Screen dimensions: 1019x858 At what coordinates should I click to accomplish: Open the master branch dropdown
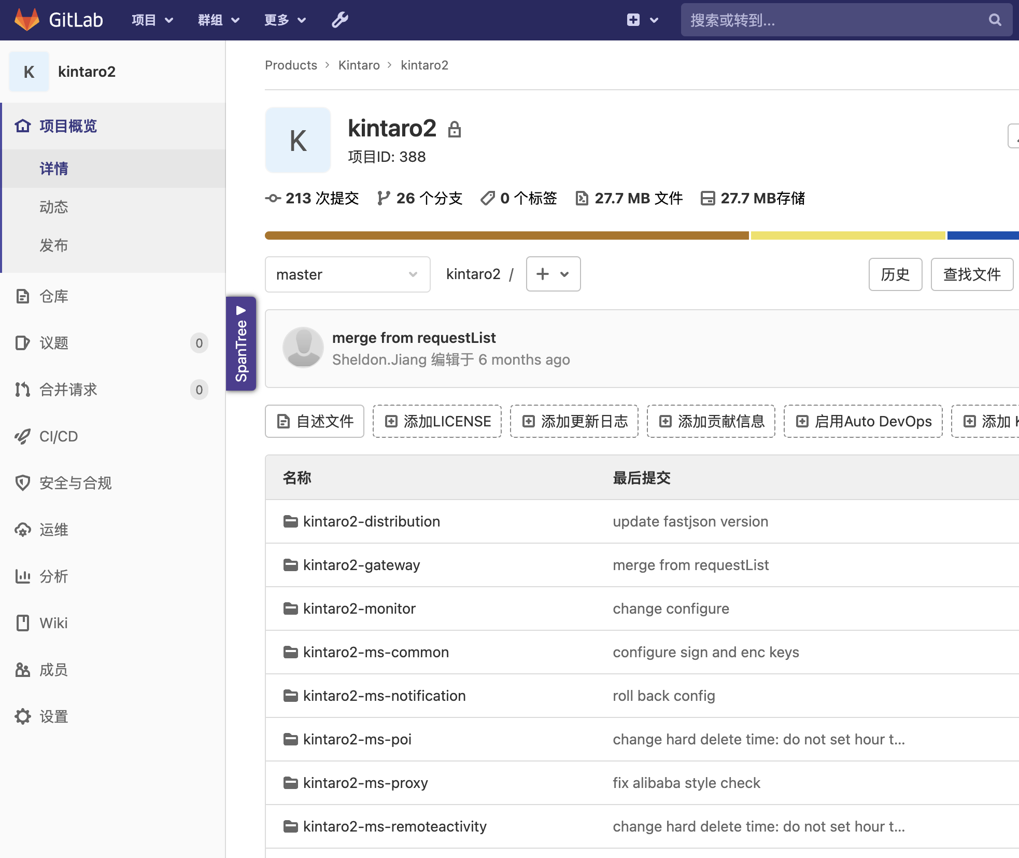(x=347, y=274)
